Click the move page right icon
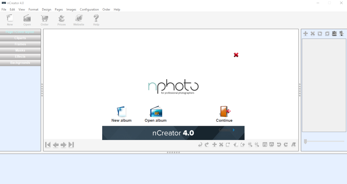Screen dimensions: 347x184 [242, 145]
